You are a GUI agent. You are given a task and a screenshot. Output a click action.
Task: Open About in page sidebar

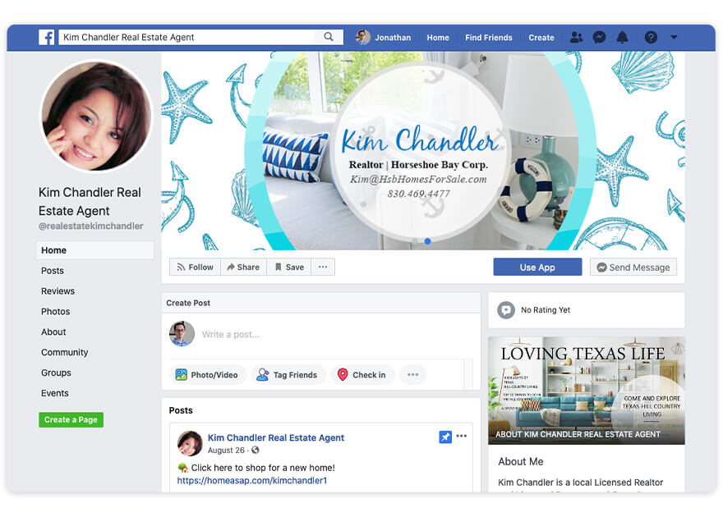click(x=53, y=332)
